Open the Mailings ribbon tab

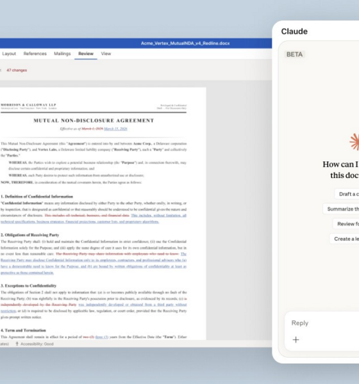62,54
